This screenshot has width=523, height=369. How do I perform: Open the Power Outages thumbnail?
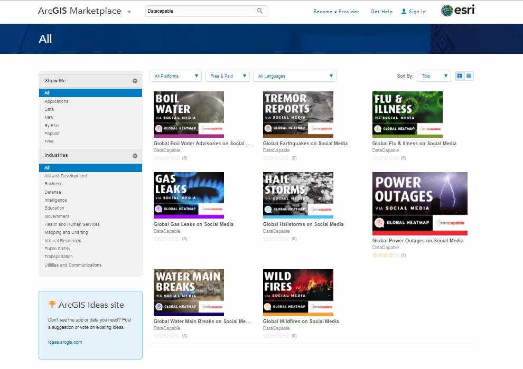pyautogui.click(x=420, y=204)
